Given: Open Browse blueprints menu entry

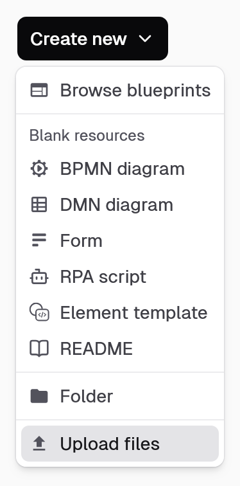Looking at the screenshot, I should point(120,90).
